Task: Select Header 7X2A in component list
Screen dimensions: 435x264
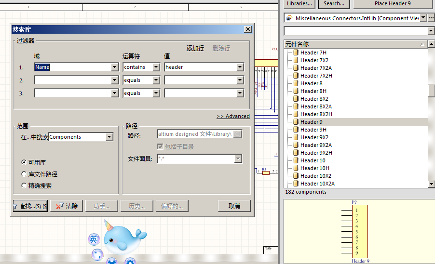Action: 316,68
